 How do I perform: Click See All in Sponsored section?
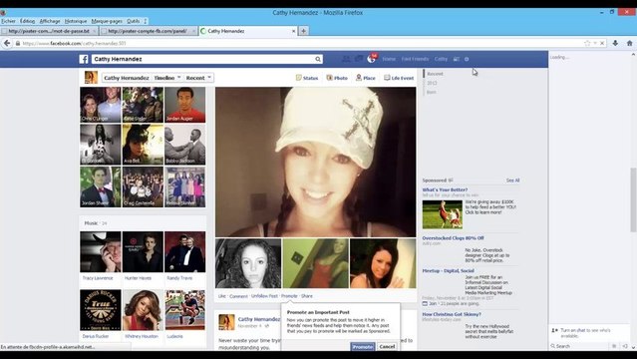click(512, 180)
